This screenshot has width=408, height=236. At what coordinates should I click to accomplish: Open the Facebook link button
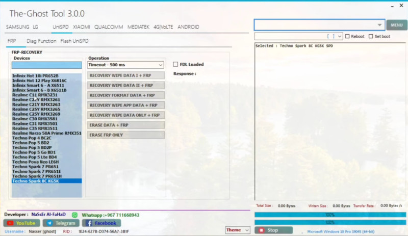click(101, 223)
